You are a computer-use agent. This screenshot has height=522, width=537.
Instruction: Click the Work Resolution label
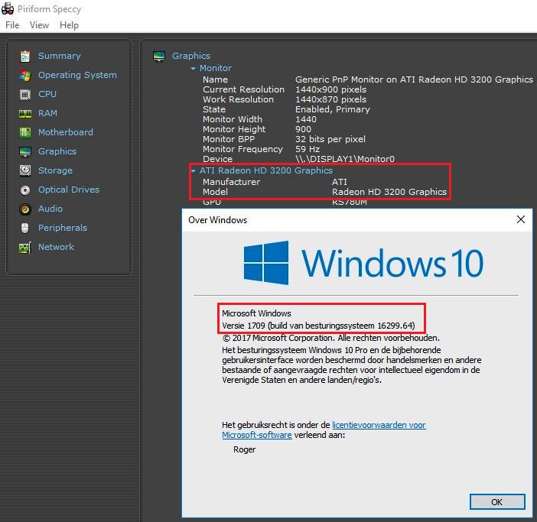coord(239,99)
